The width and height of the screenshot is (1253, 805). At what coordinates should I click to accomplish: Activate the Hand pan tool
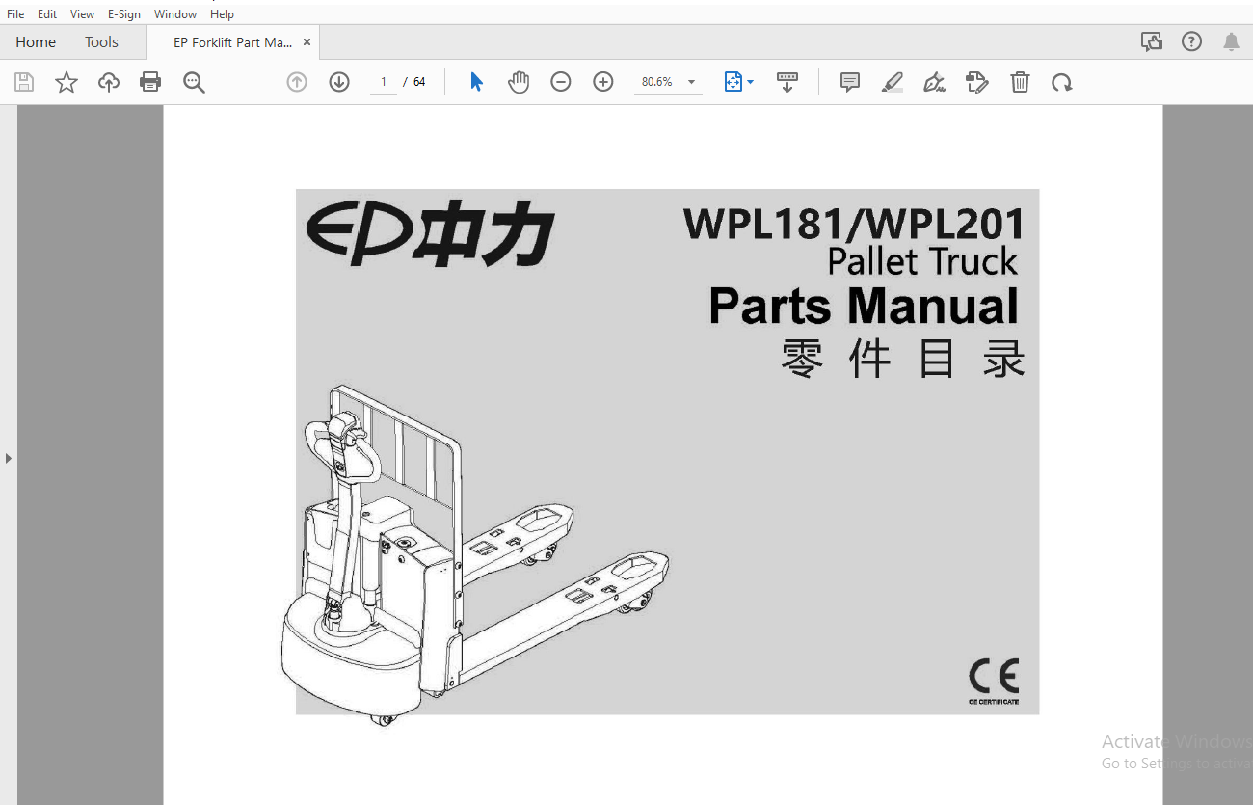519,82
